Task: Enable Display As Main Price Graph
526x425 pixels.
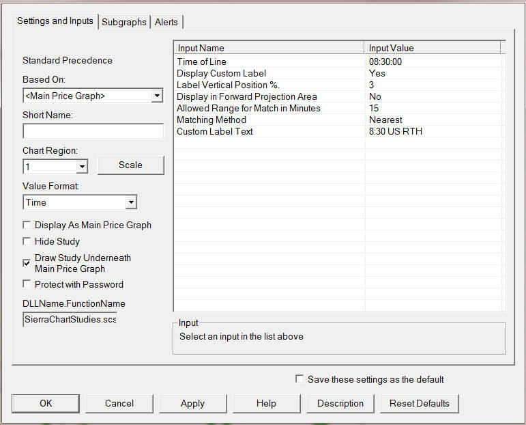Action: [x=27, y=225]
